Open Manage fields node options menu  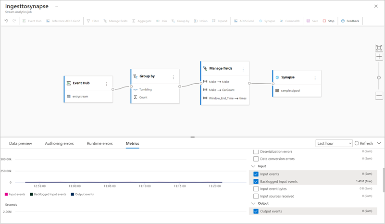pyautogui.click(x=243, y=70)
